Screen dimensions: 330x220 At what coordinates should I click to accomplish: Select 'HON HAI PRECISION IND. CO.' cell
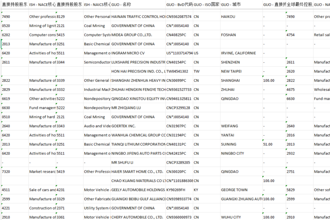click(x=138, y=71)
